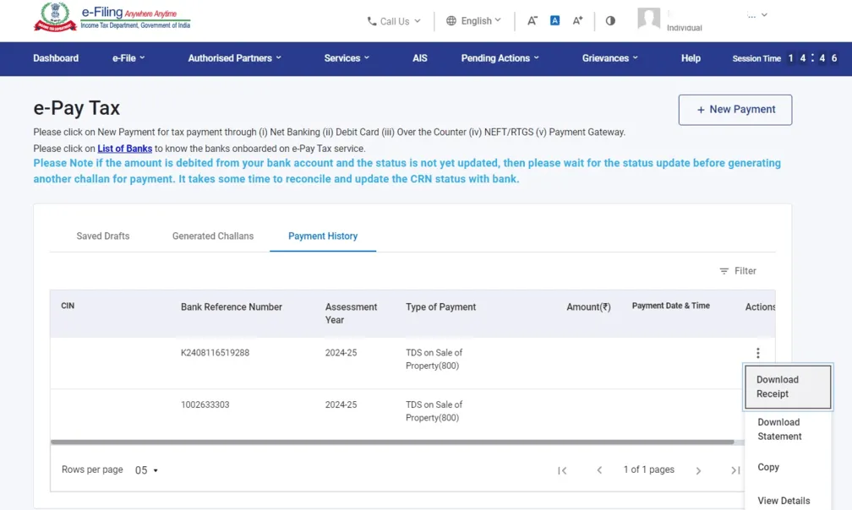This screenshot has height=510, width=852.
Task: Click the New Payment button
Action: (x=735, y=110)
